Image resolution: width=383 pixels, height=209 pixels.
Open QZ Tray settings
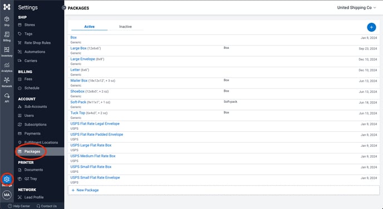(x=31, y=179)
